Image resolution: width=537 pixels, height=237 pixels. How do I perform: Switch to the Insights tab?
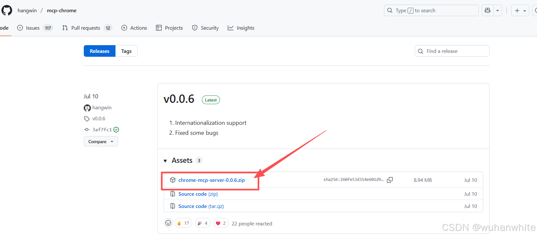click(241, 28)
